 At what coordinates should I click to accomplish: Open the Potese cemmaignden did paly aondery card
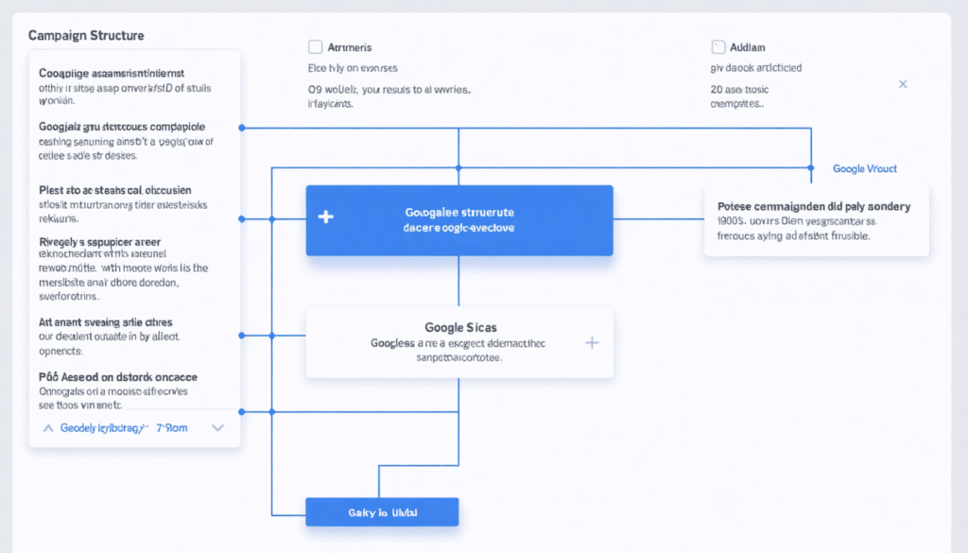816,220
